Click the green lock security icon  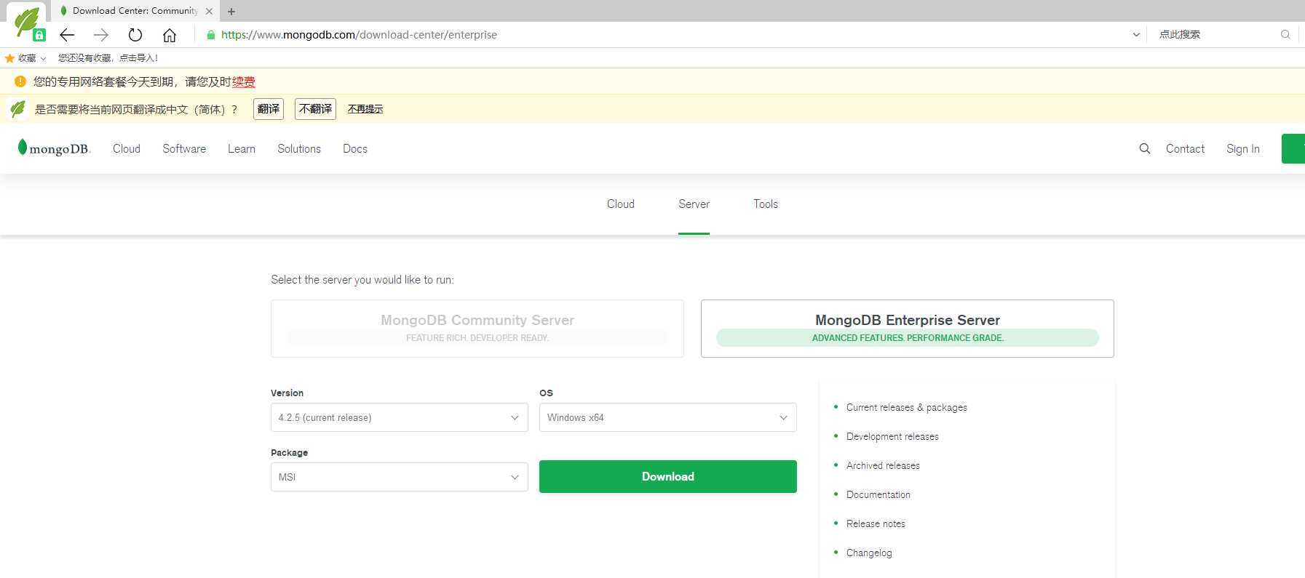pyautogui.click(x=211, y=35)
